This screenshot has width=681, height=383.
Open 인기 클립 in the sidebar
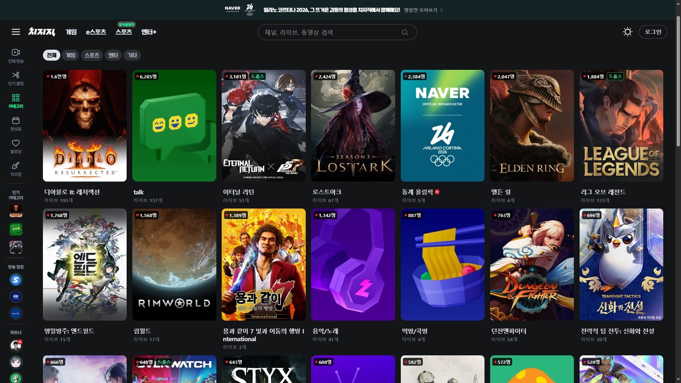click(16, 75)
